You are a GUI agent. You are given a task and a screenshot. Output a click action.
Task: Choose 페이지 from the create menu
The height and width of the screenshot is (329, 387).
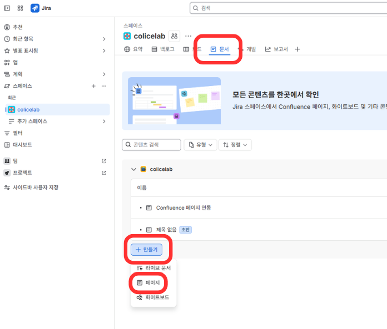click(x=148, y=283)
